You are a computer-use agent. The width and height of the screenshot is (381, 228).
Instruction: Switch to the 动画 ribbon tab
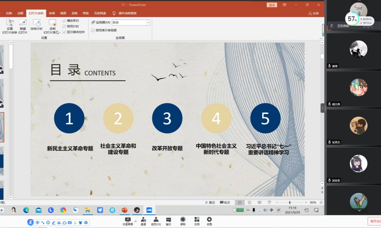20,13
